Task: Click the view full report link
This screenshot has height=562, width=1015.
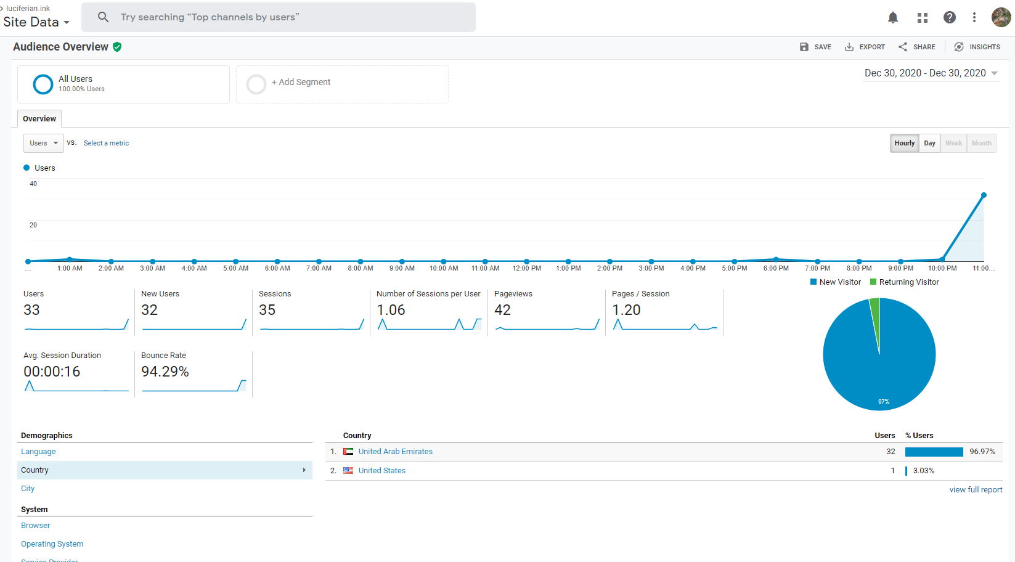Action: coord(976,490)
